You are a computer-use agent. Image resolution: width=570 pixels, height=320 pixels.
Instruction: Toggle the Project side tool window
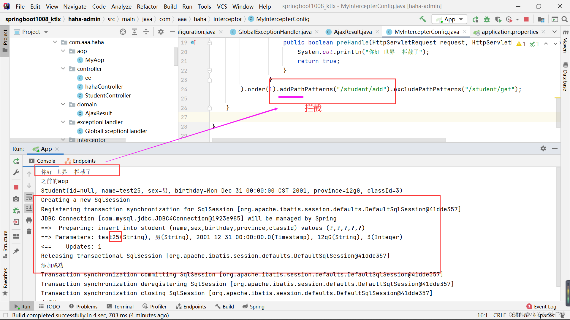click(x=5, y=41)
